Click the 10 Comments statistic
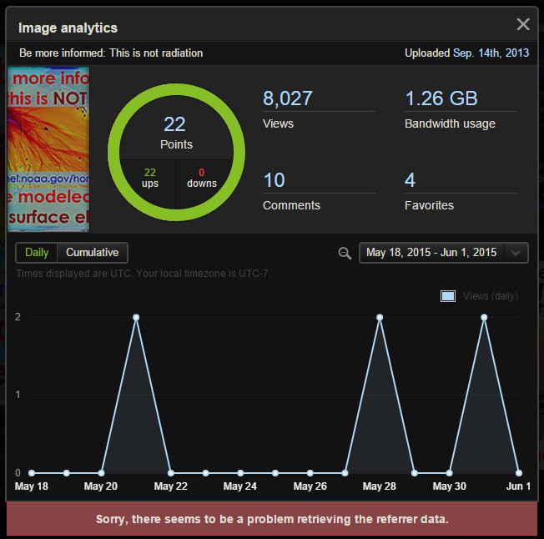 [x=275, y=180]
